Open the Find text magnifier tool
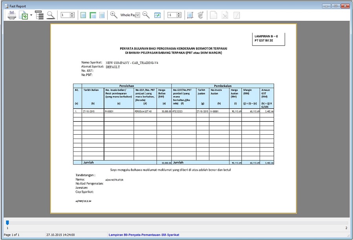Viewport: 353px width, 240px height. [x=51, y=15]
